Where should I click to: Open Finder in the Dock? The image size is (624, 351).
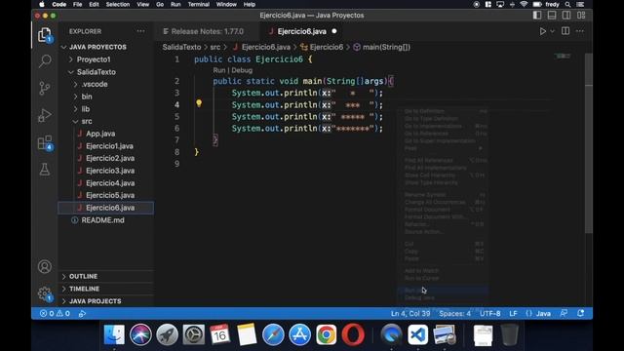tap(114, 334)
